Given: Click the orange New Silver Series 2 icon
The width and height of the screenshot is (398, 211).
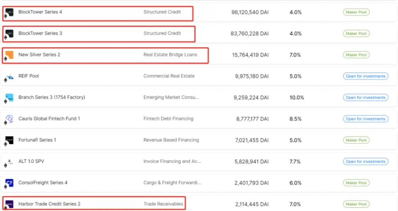Looking at the screenshot, I should tap(9, 55).
